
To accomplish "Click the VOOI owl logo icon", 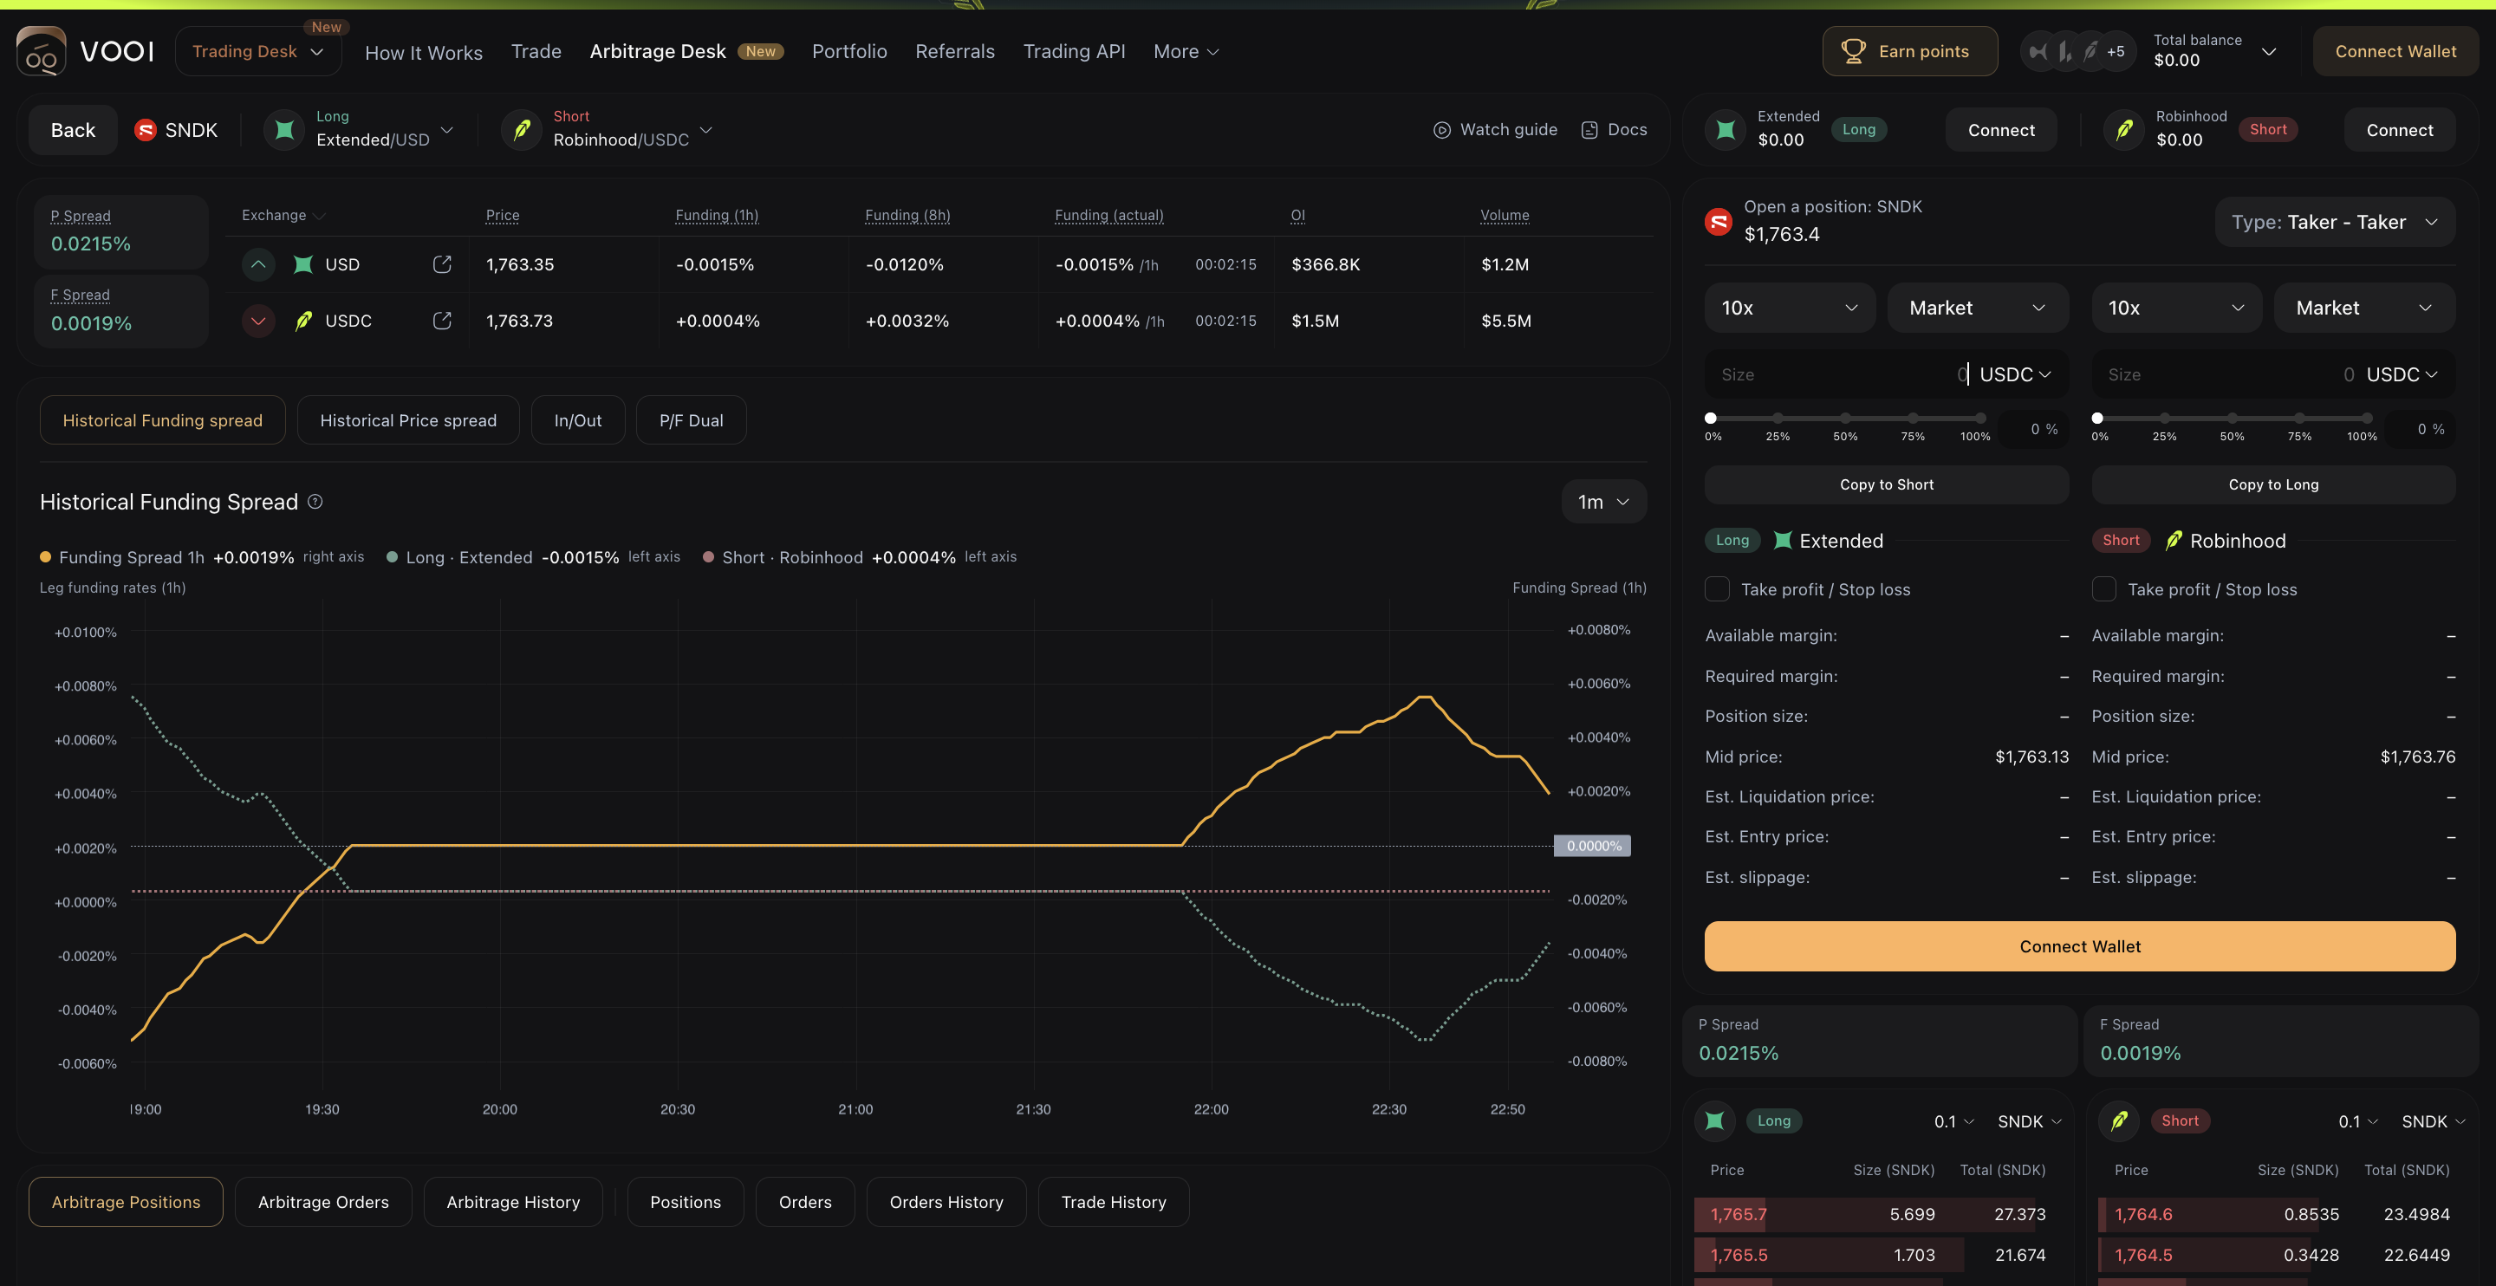I will (41, 51).
